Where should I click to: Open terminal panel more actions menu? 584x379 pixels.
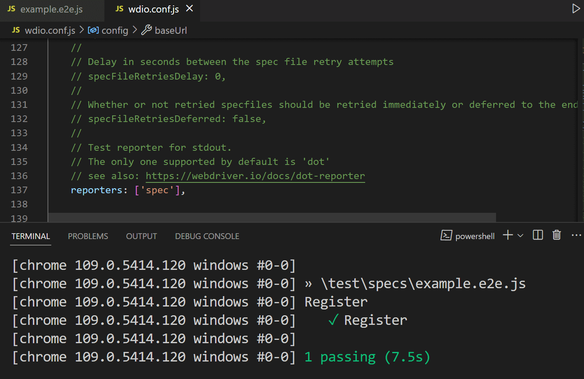(576, 235)
